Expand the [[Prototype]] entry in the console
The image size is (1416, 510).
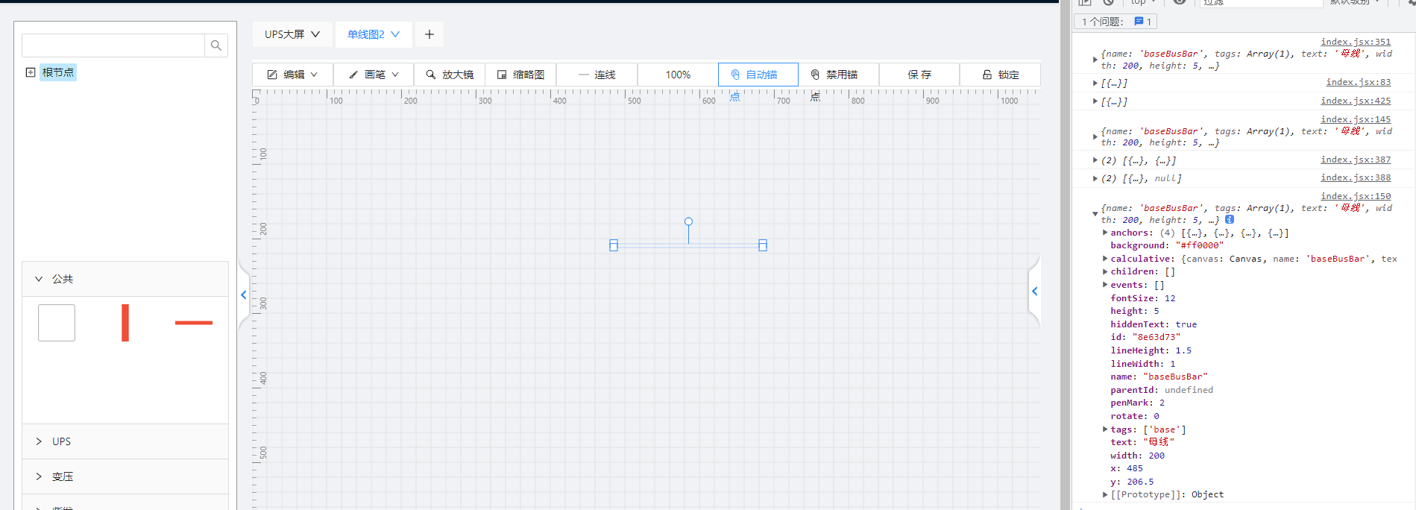(1105, 494)
